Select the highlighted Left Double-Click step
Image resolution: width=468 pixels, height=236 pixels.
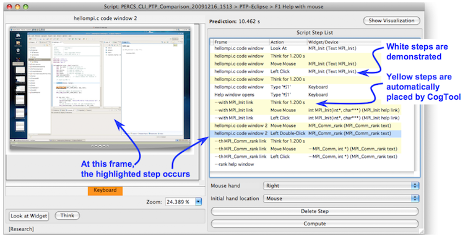[x=306, y=134]
